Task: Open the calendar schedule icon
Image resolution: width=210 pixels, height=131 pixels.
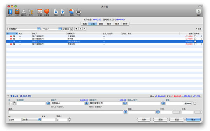Action: pos(40,12)
